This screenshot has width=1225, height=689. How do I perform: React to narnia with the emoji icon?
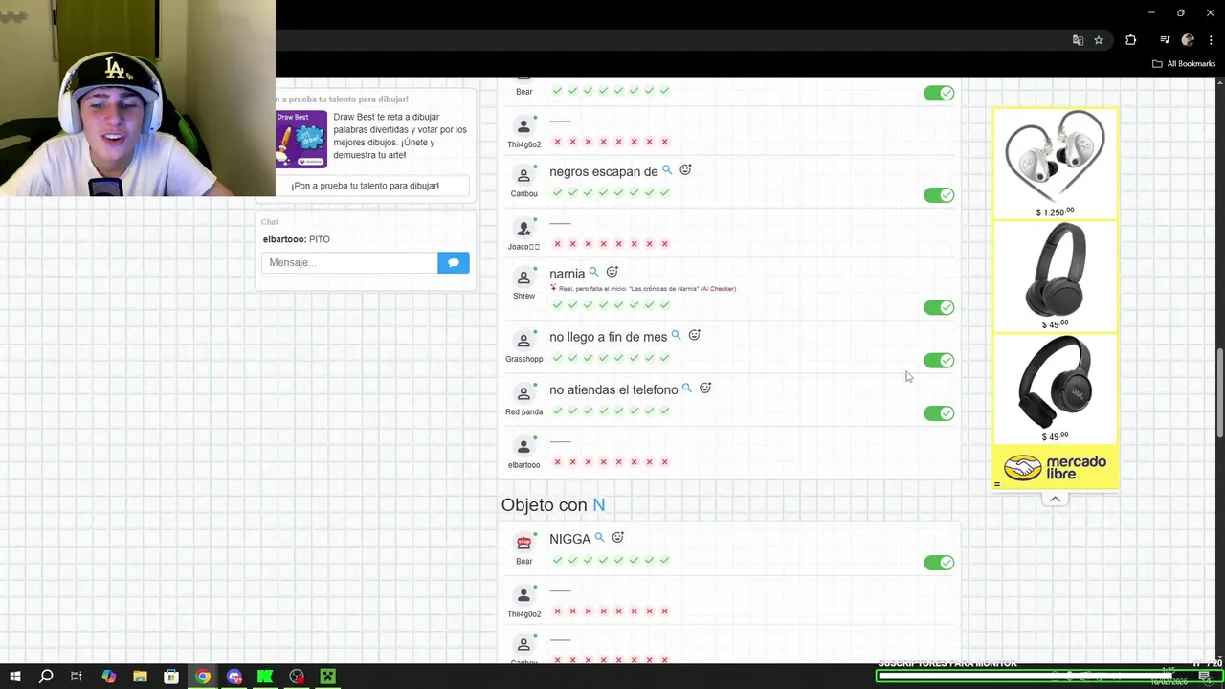[x=612, y=272]
